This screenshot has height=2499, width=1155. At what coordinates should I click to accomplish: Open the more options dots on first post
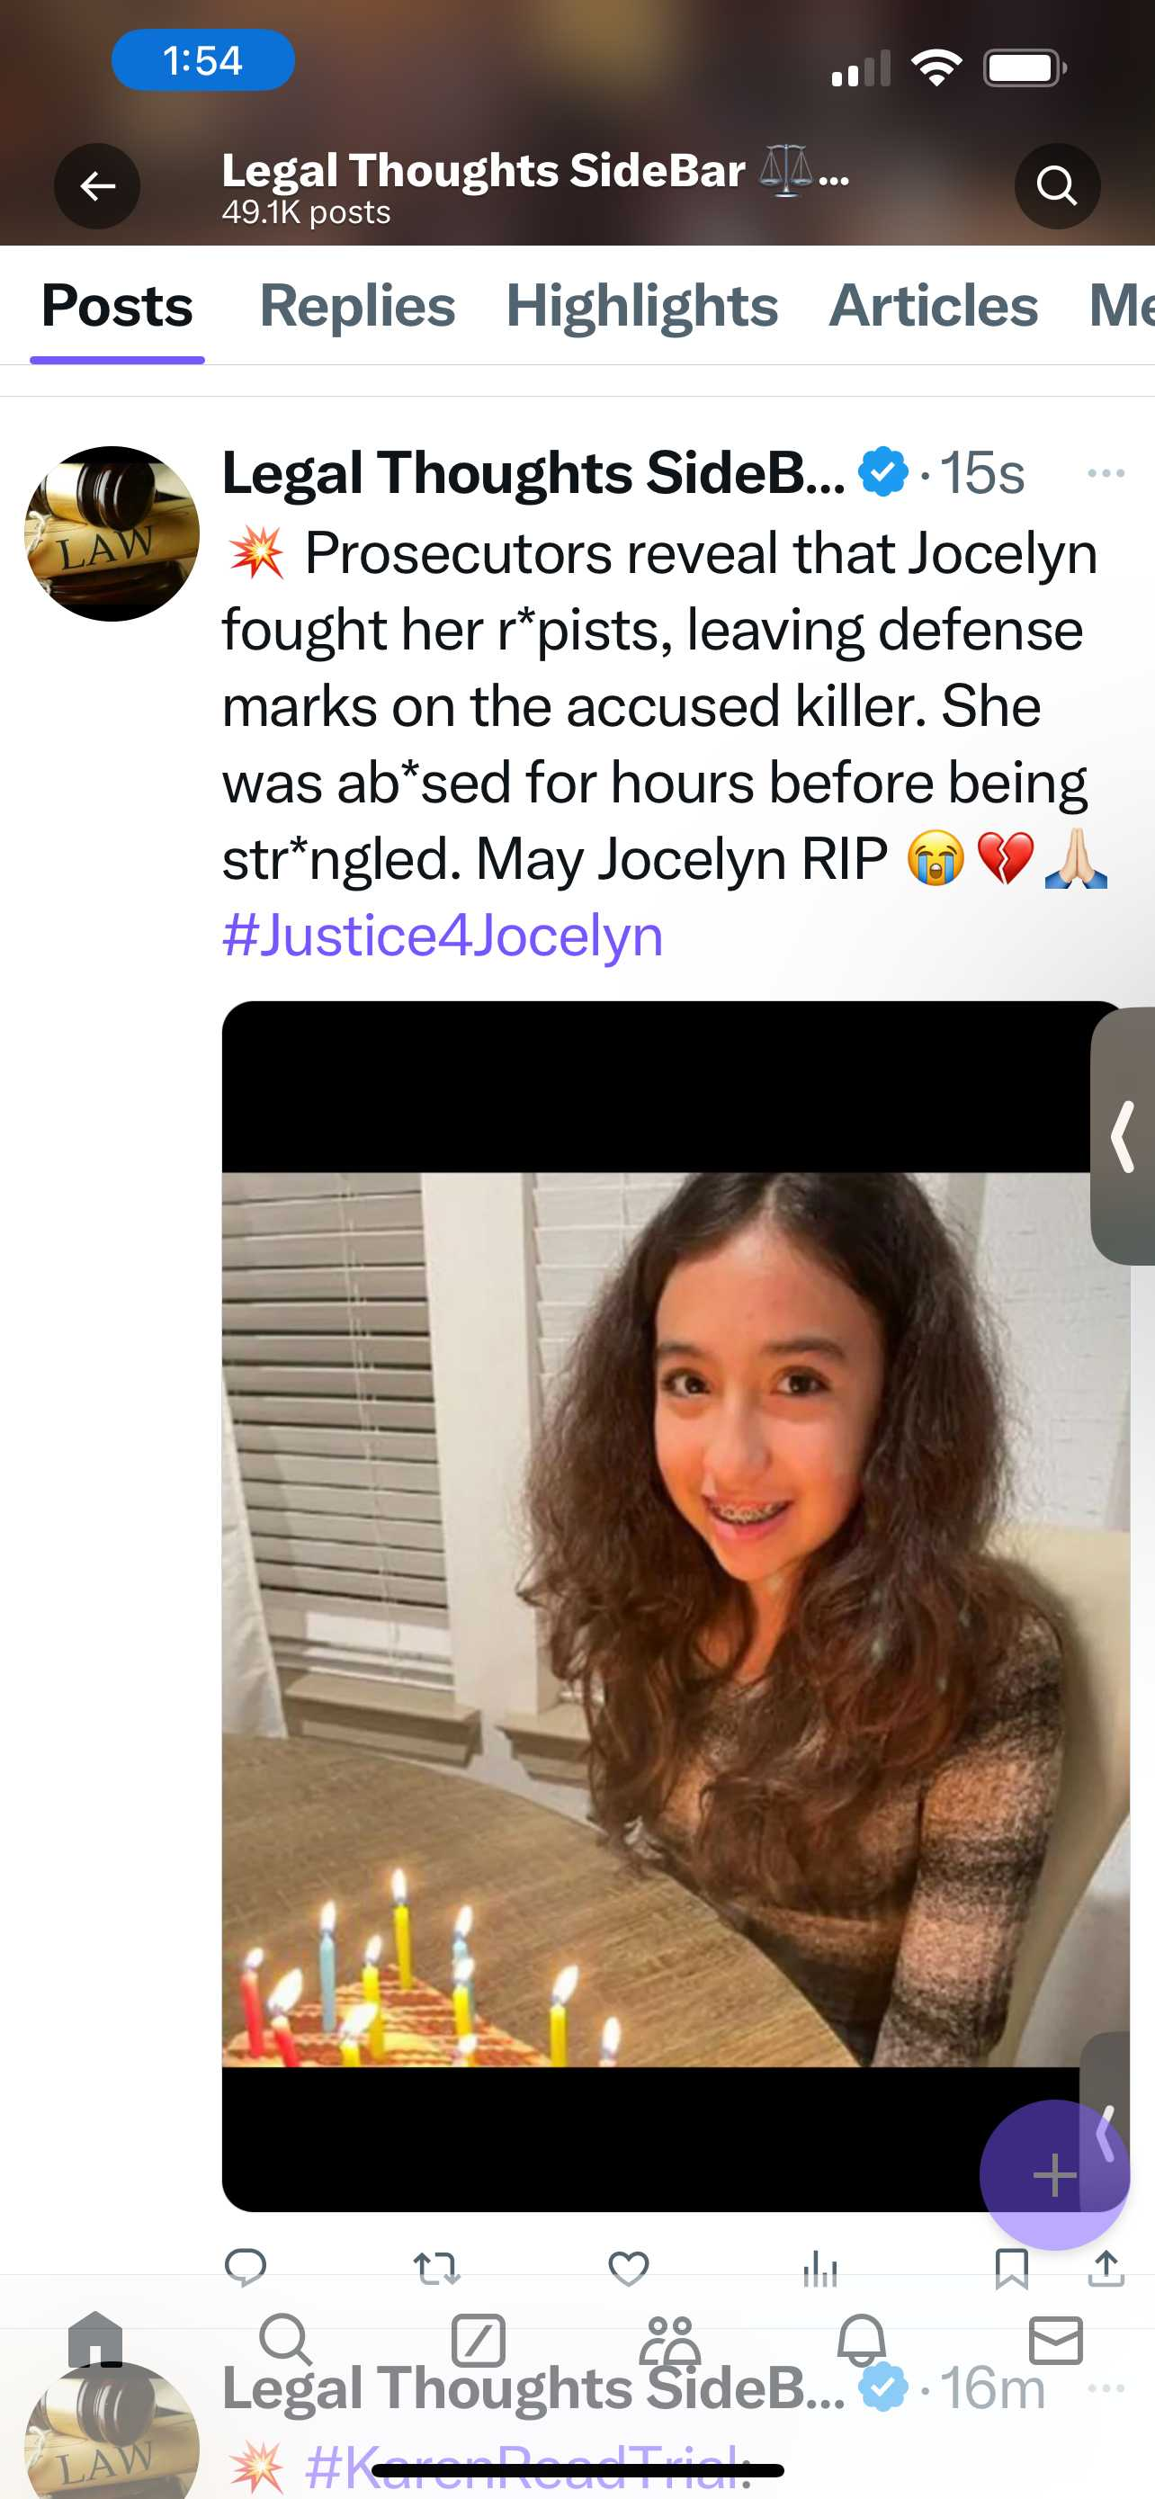[1106, 473]
